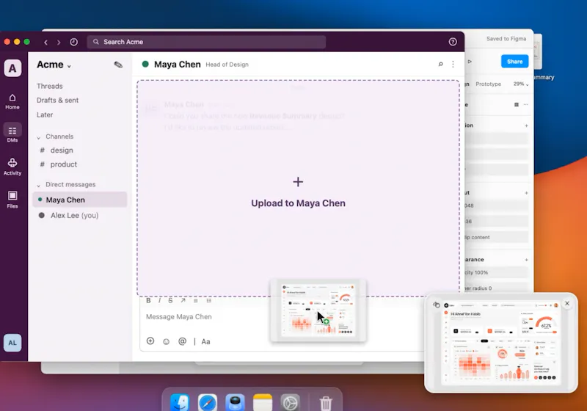
Task: Open Files in the sidebar
Action: (12, 200)
